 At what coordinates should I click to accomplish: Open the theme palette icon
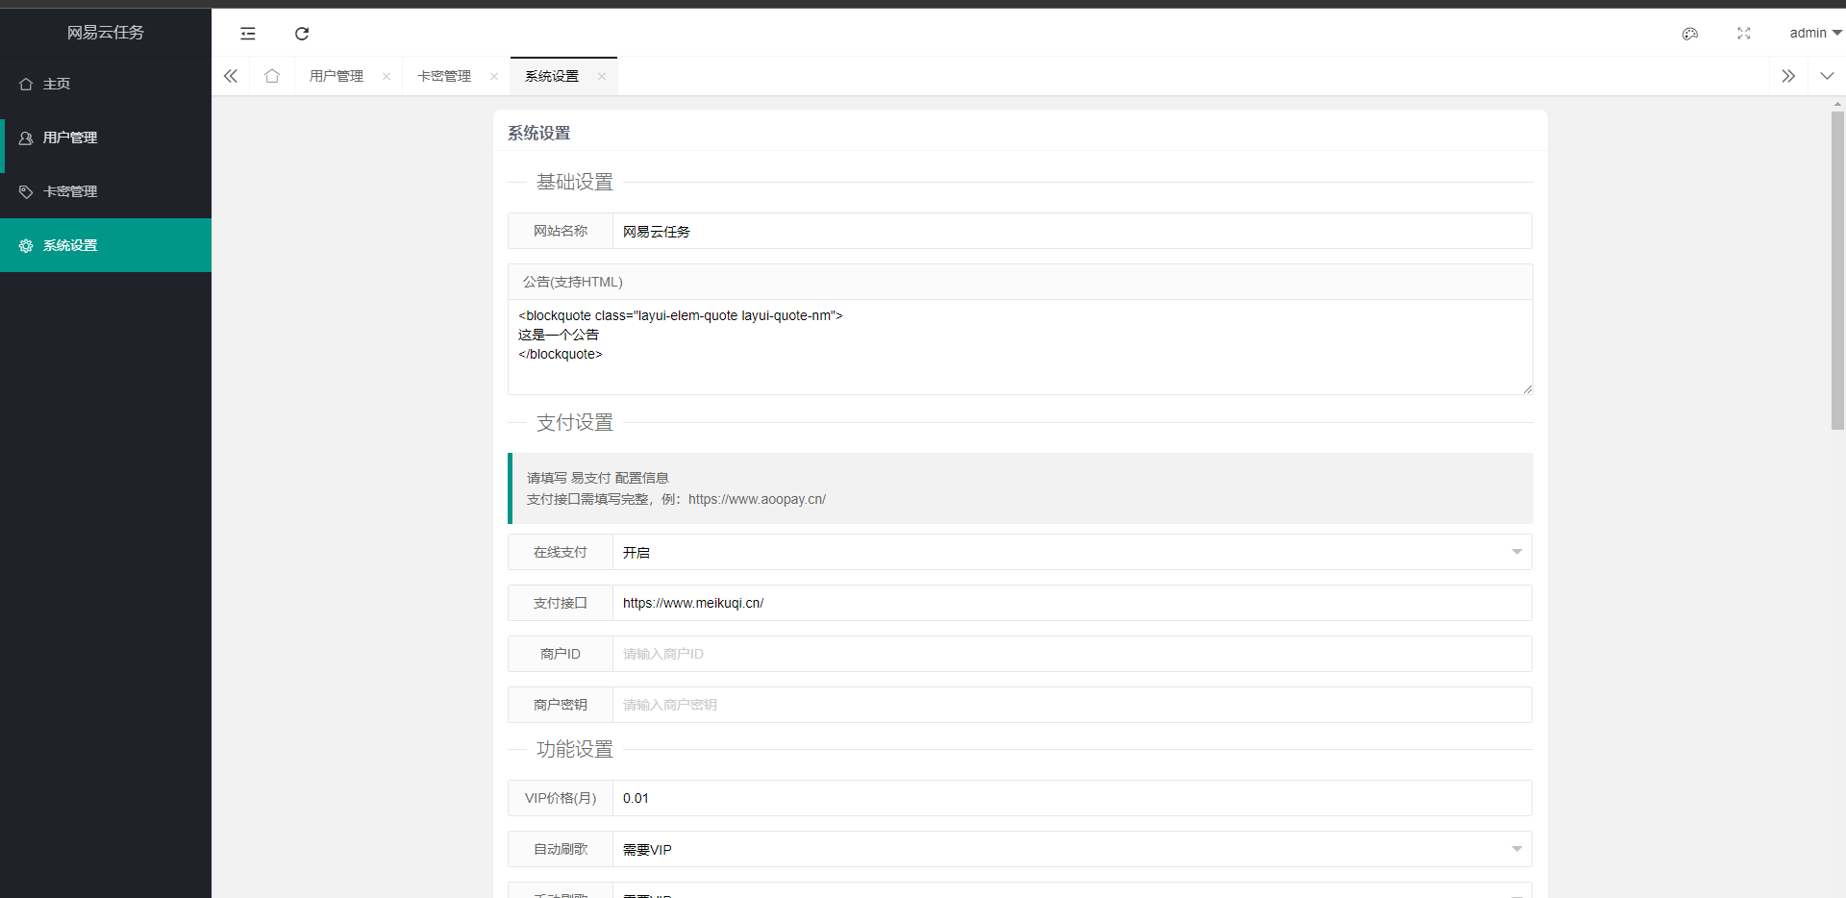[x=1690, y=34]
